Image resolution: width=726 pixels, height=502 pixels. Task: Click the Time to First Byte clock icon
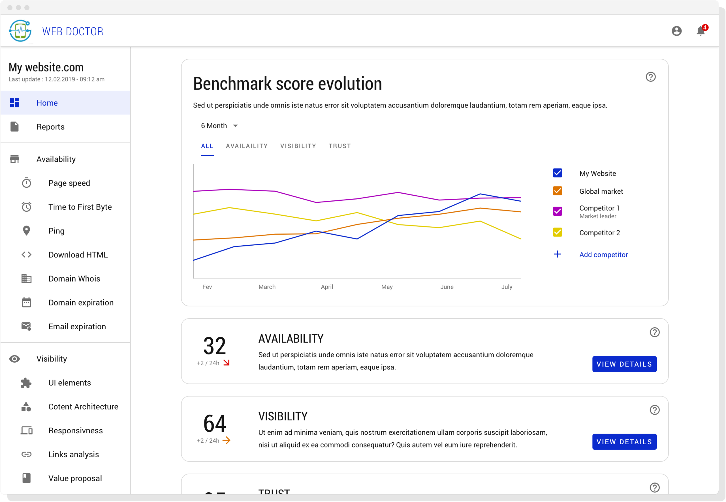(x=26, y=207)
